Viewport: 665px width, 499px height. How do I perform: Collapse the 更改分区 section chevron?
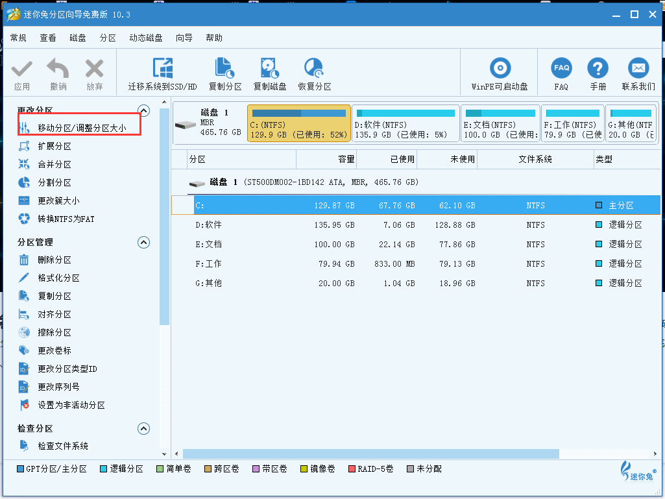(144, 111)
